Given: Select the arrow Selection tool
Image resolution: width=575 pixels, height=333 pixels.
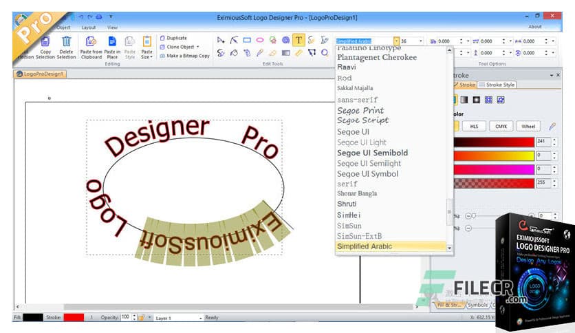Looking at the screenshot, I should (221, 41).
